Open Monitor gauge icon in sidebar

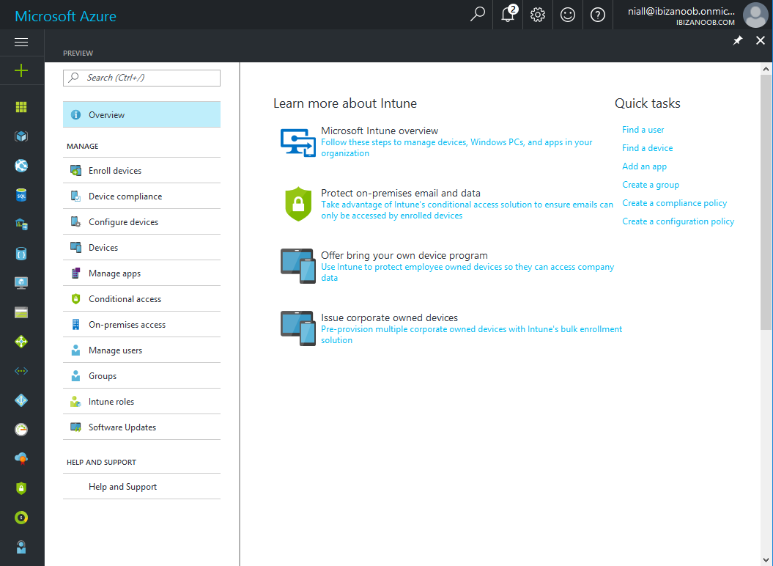click(21, 430)
